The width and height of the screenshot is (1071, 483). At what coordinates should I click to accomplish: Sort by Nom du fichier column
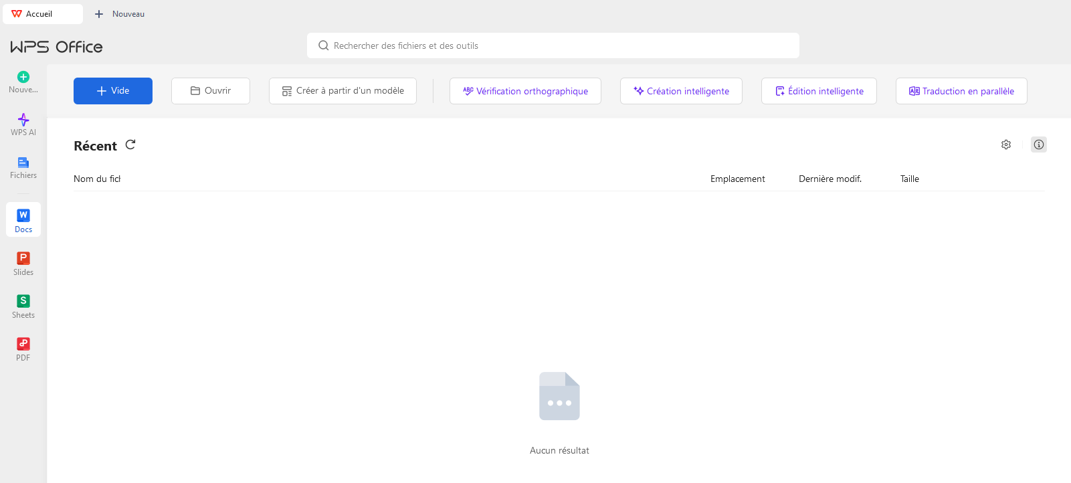pos(97,179)
